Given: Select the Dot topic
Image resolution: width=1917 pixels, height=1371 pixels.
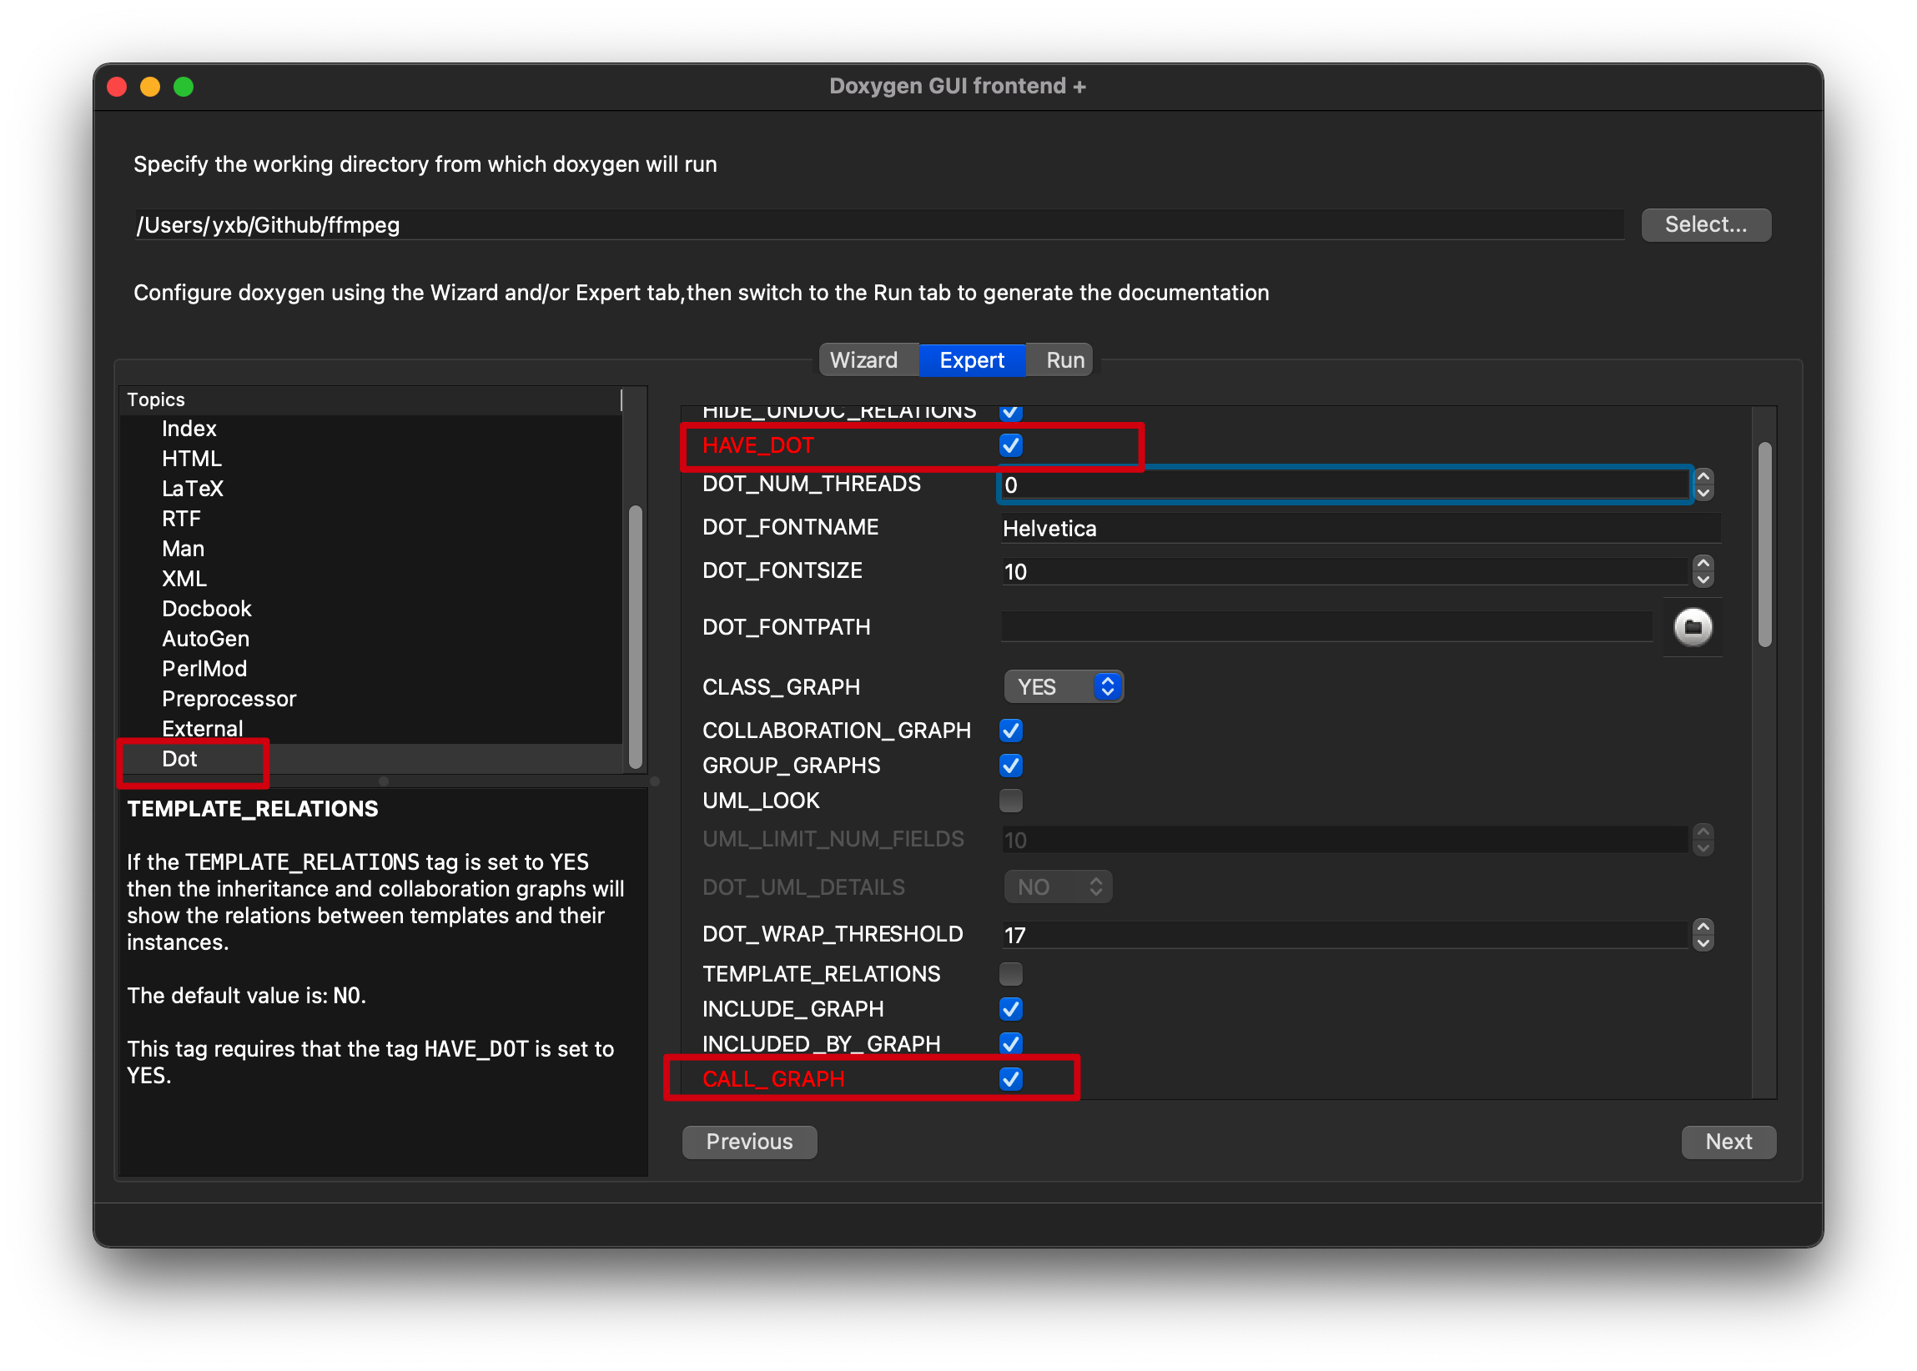Looking at the screenshot, I should coord(180,759).
